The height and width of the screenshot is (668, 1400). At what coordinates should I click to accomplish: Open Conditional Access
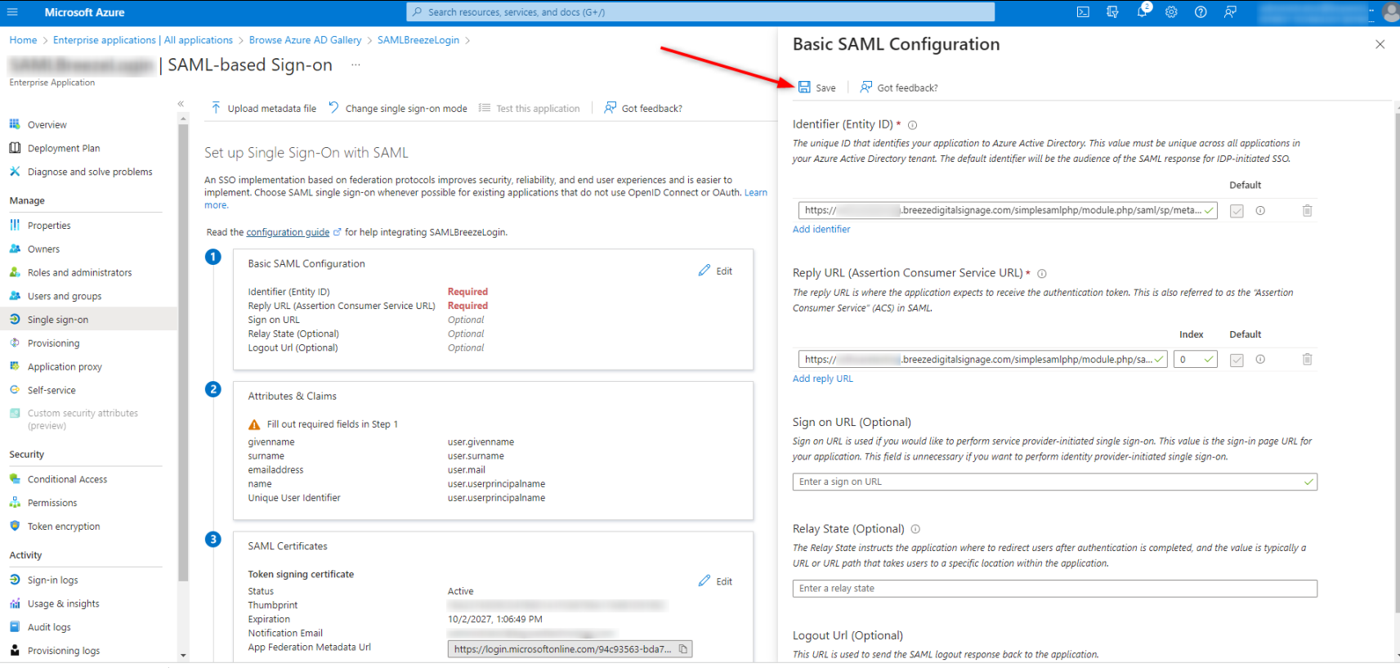tap(67, 480)
